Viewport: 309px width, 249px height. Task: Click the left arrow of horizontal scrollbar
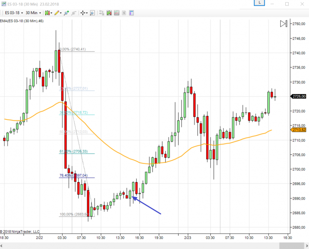tap(2, 246)
